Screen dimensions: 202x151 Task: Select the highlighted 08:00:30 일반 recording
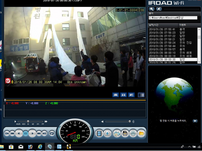173,59
